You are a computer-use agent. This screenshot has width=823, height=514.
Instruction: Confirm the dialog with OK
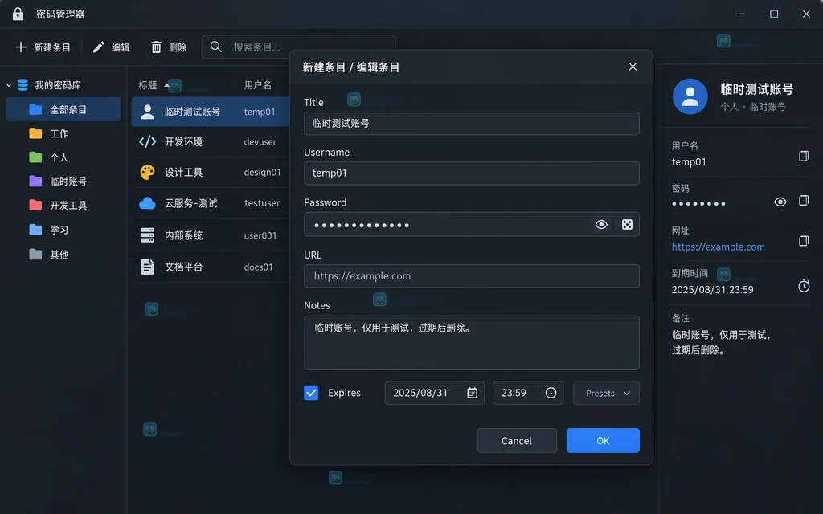coord(603,441)
